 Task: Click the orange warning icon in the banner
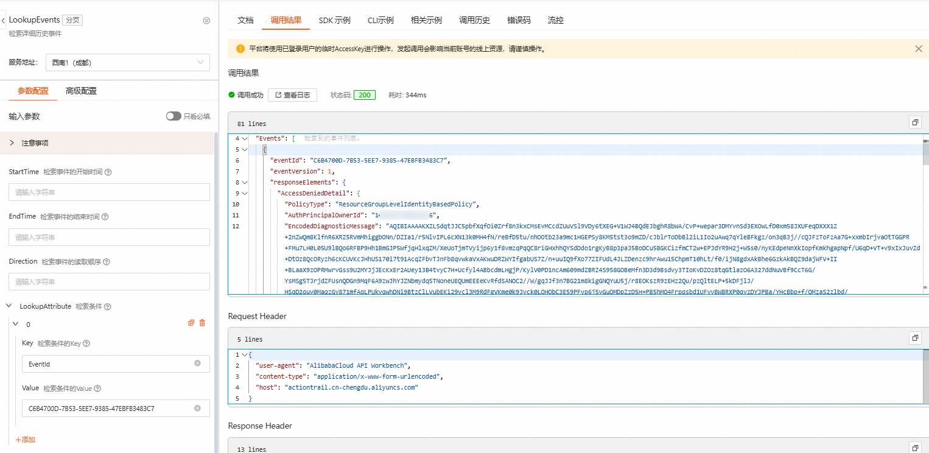pyautogui.click(x=240, y=49)
